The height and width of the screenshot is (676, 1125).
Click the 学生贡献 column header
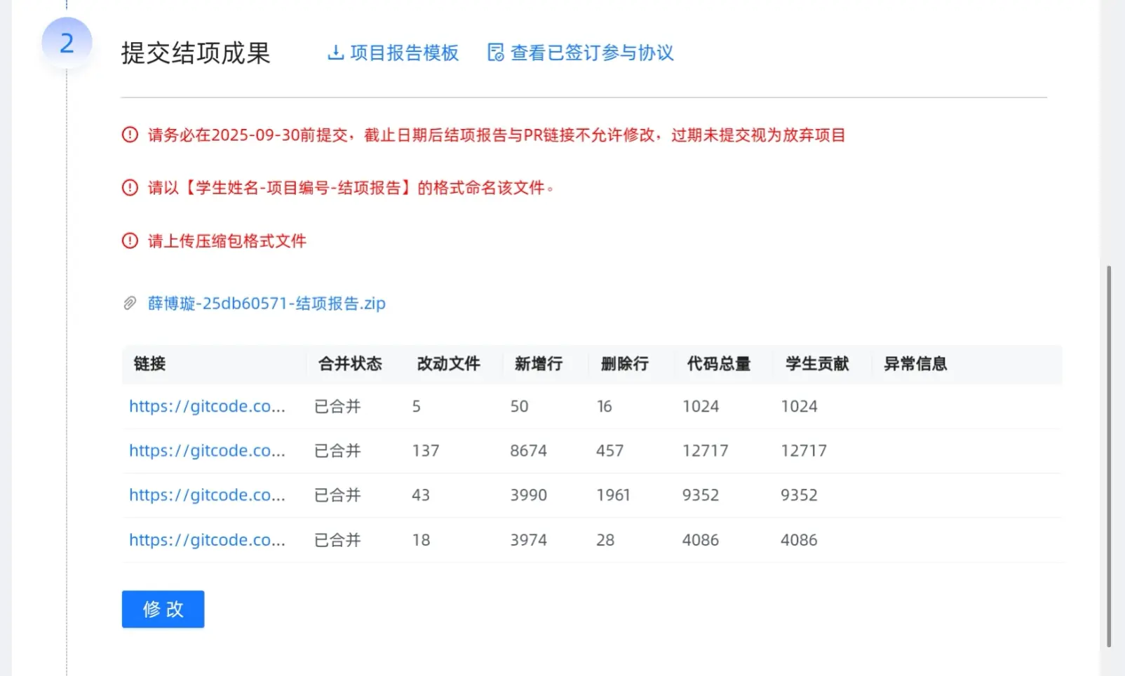[x=816, y=363]
